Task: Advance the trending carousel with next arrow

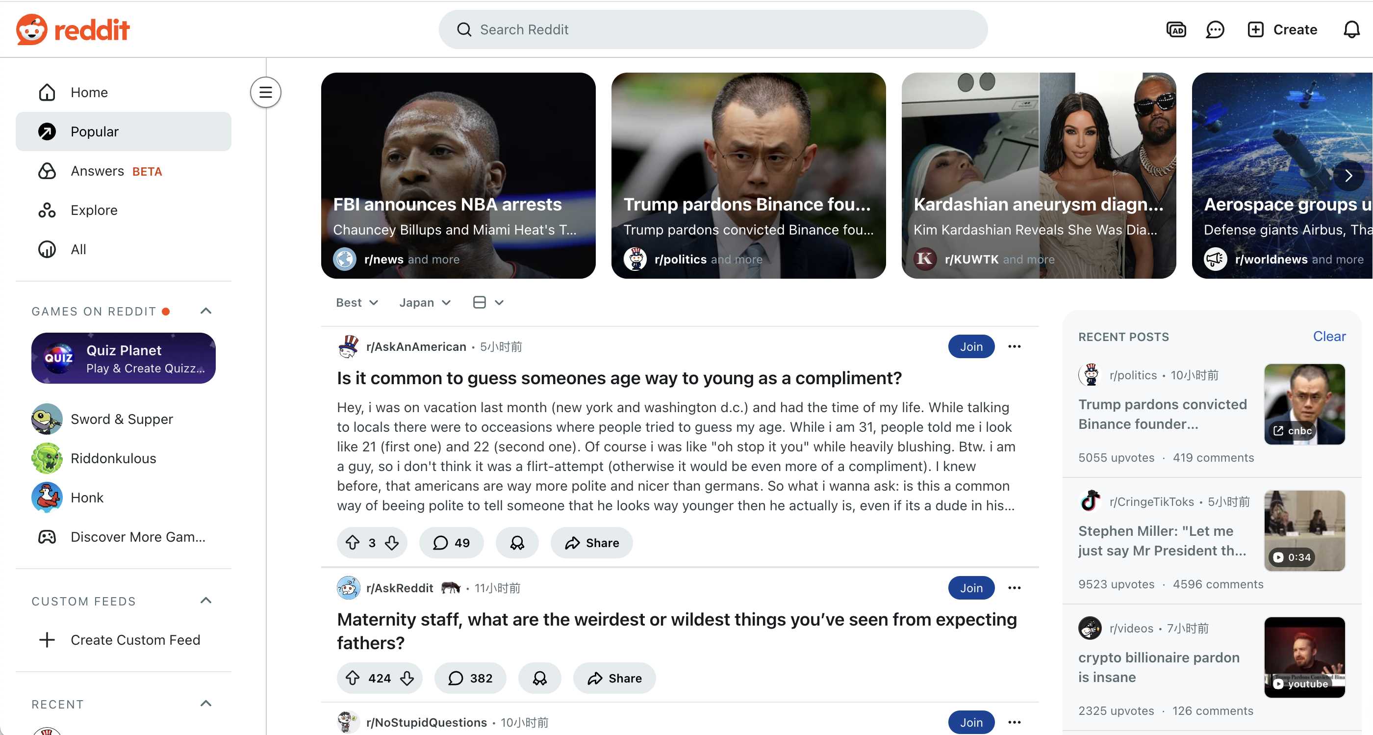Action: (1348, 176)
